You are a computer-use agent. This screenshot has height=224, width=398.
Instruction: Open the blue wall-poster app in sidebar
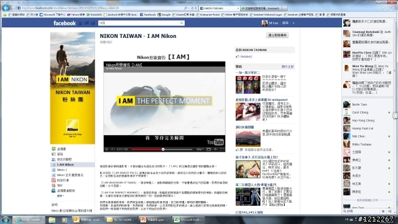click(x=53, y=190)
